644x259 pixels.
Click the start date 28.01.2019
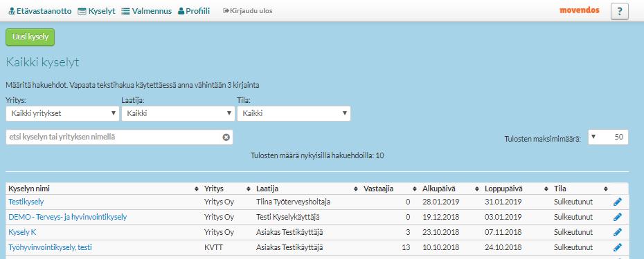click(440, 202)
